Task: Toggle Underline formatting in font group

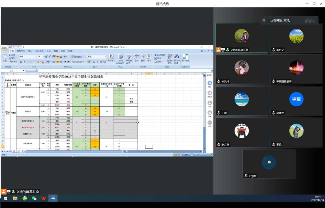Action: [x=28, y=62]
